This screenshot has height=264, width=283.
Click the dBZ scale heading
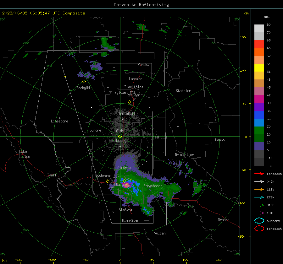pyautogui.click(x=267, y=17)
